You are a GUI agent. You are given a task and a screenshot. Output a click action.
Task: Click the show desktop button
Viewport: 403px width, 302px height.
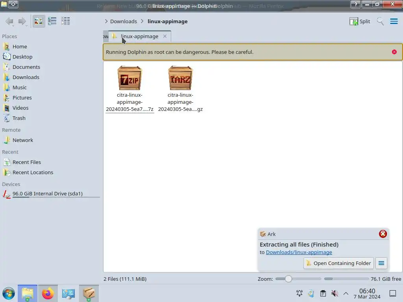point(393,293)
